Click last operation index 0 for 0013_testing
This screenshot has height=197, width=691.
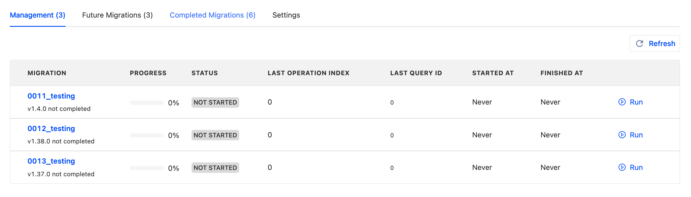click(270, 167)
